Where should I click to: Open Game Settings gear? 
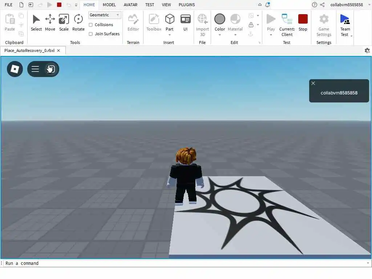(x=324, y=19)
